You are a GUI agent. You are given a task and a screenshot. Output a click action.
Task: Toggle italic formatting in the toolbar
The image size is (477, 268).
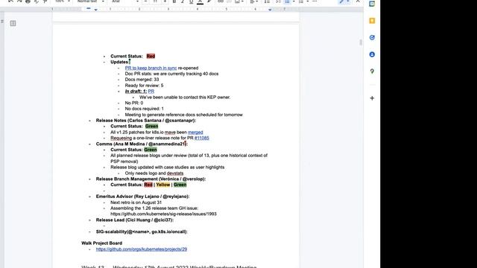coord(183,1)
